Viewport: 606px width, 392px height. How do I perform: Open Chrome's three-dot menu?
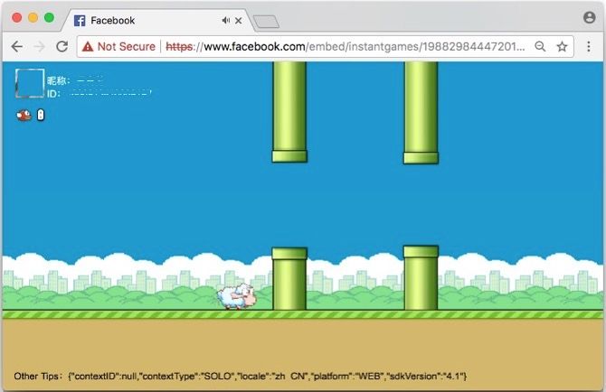(x=588, y=47)
